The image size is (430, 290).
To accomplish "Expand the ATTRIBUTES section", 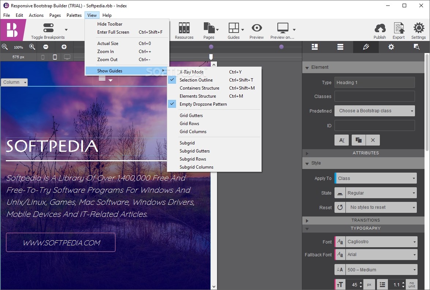I will (x=365, y=153).
